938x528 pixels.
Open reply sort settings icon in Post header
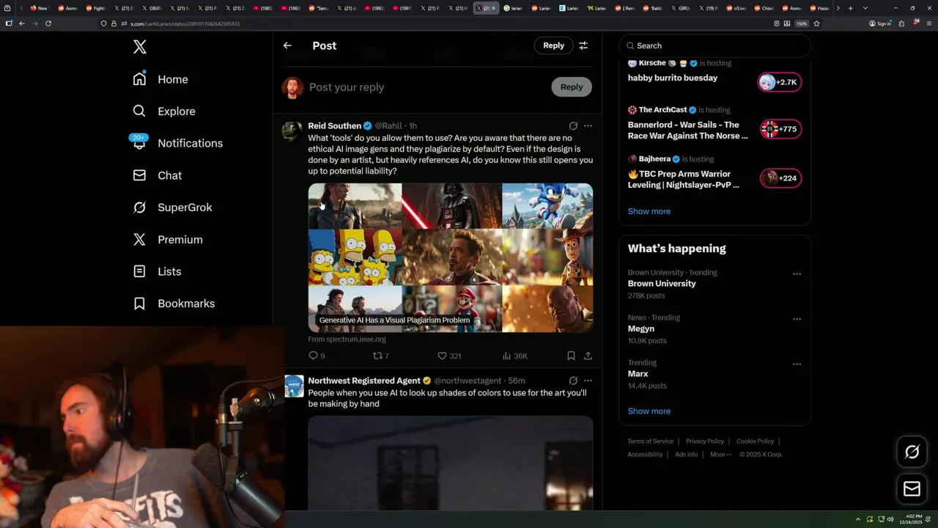click(583, 45)
